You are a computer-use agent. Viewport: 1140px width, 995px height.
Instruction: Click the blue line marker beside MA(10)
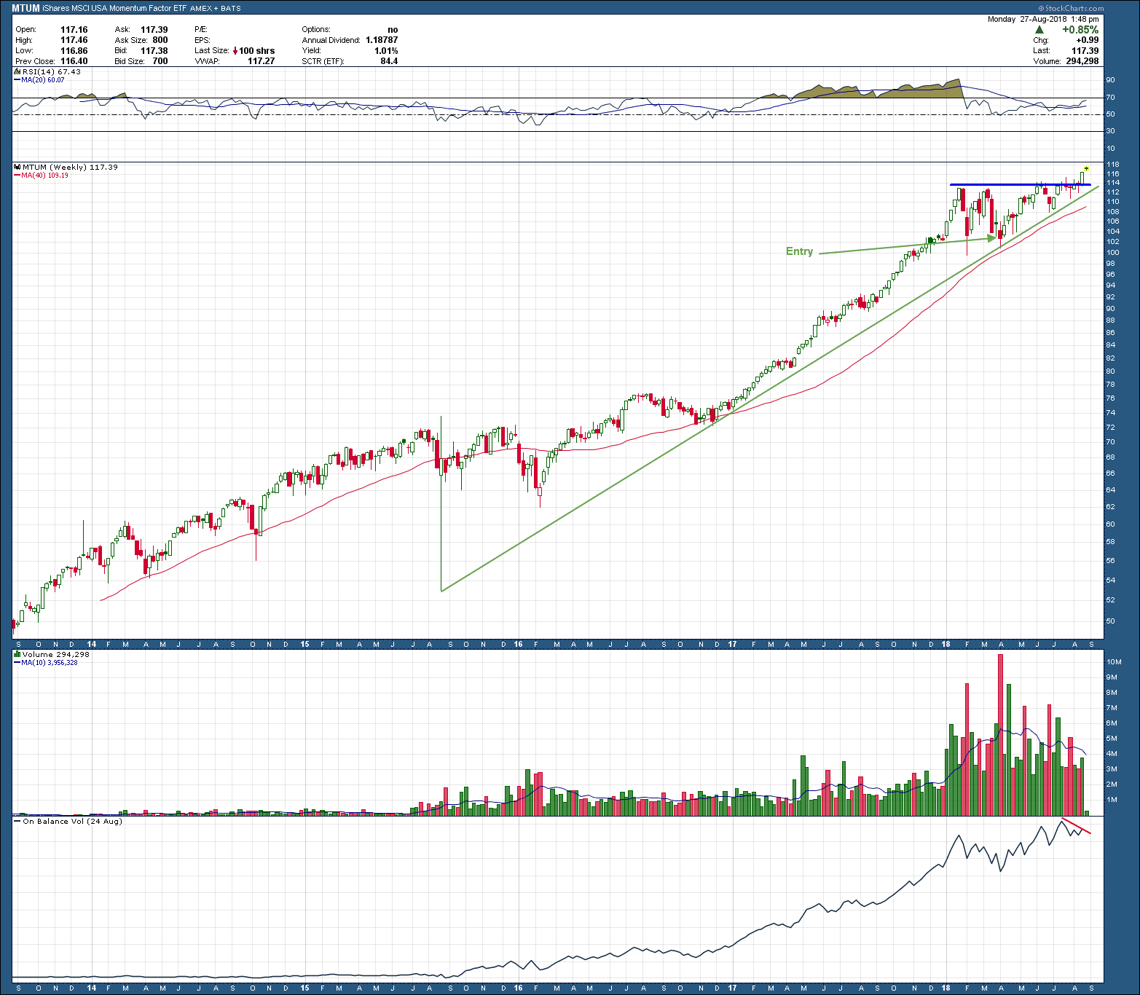click(17, 663)
